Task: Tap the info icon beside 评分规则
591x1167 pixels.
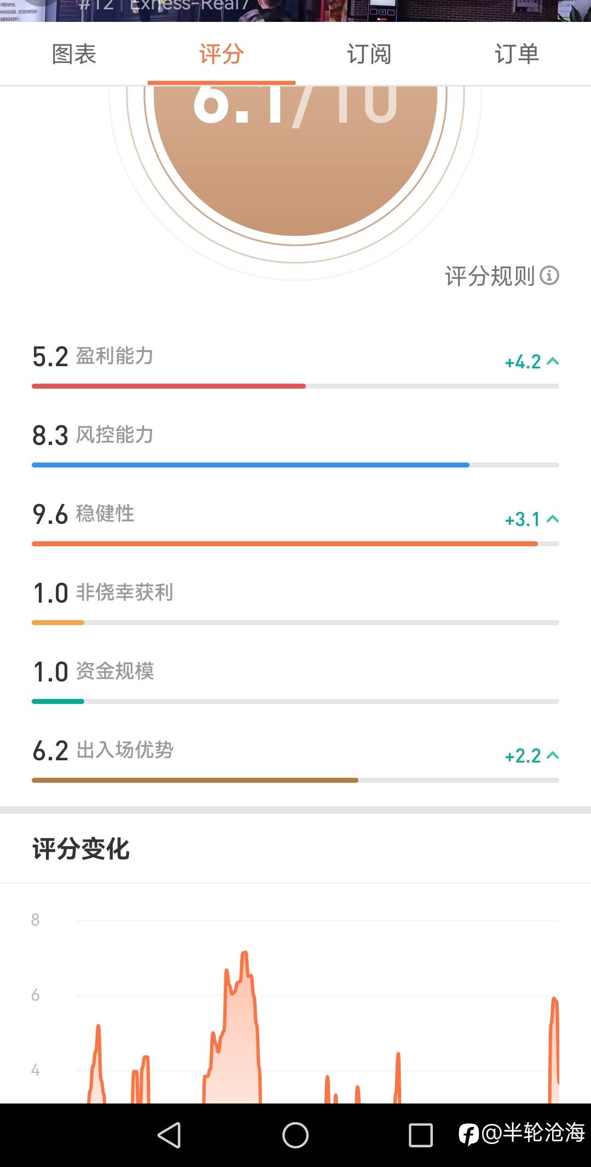Action: pos(549,275)
